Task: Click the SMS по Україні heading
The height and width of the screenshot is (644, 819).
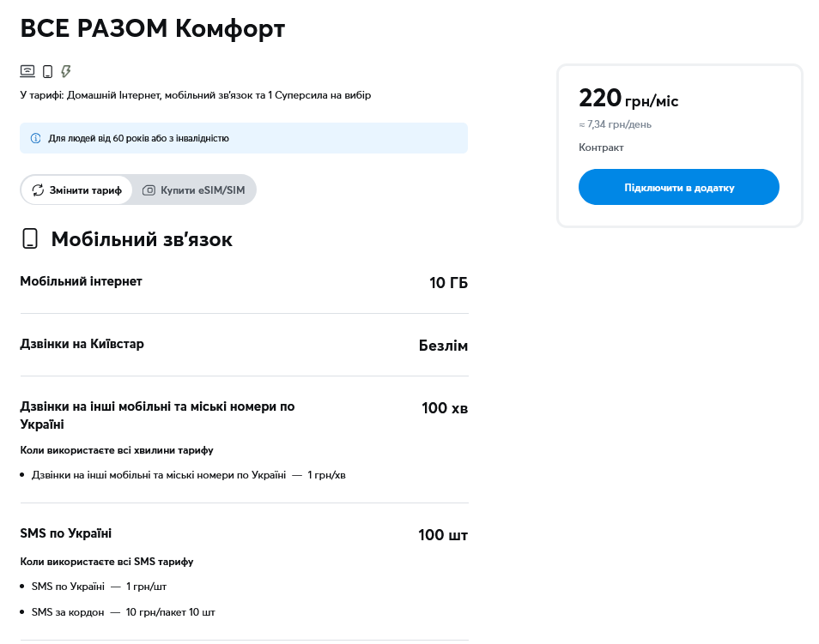Action: click(x=65, y=533)
